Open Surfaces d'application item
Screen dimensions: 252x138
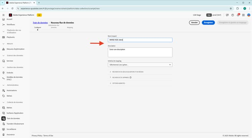[x=15, y=113]
